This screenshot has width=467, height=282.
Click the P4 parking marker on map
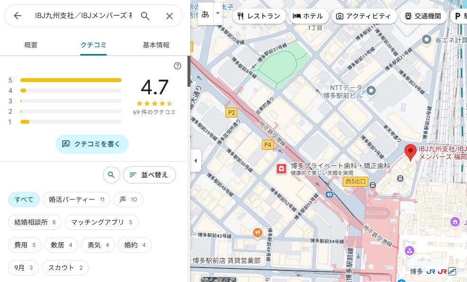(x=268, y=146)
